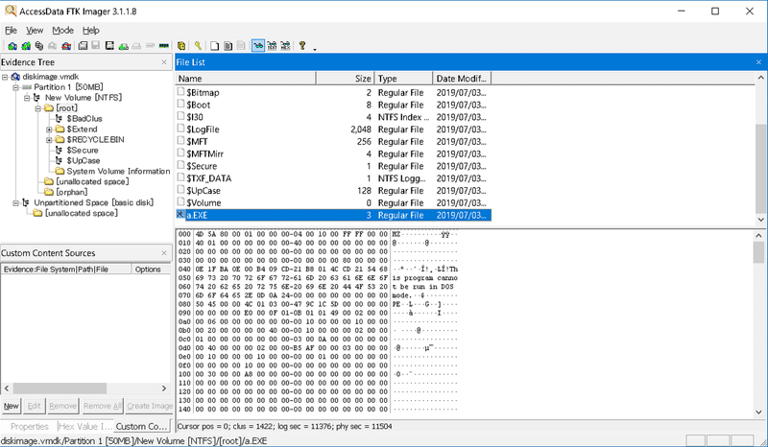768x447 pixels.
Task: Click the $BadClus file icon in tree
Action: point(59,119)
